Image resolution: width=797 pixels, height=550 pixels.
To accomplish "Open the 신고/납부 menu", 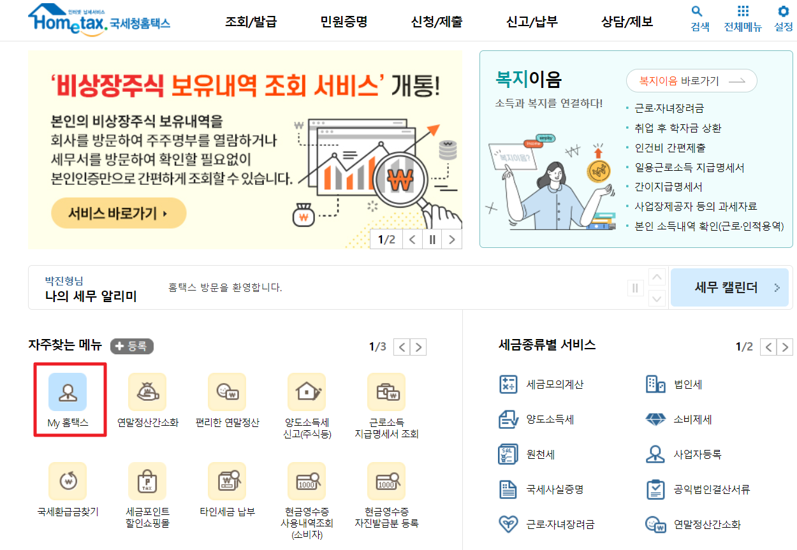I will tap(530, 20).
